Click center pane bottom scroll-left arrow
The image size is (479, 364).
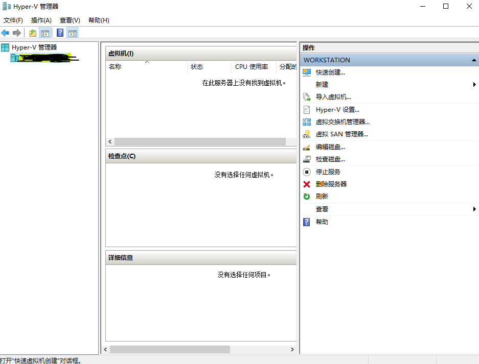[105, 349]
